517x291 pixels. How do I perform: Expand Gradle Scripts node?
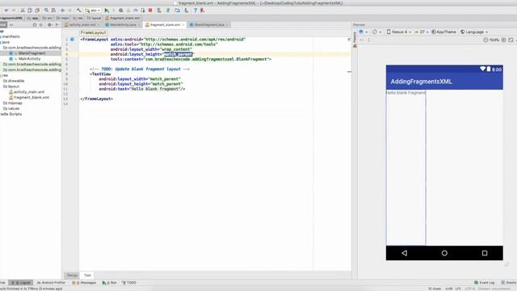click(x=11, y=114)
